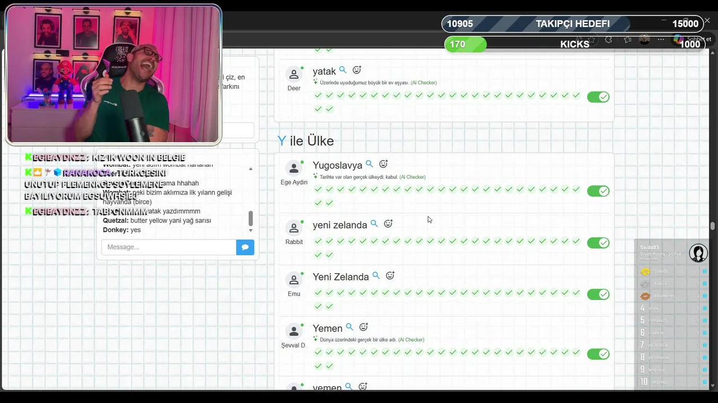Click the chat scrollbar thumb

click(x=251, y=218)
